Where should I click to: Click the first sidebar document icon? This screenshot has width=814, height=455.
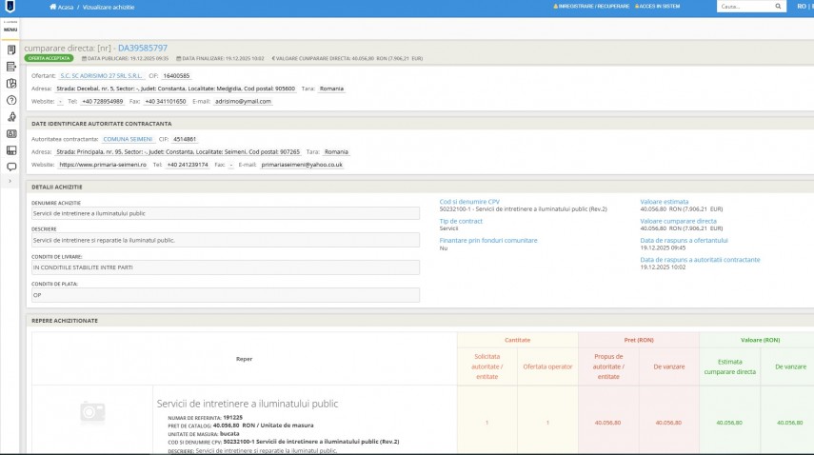click(10, 49)
